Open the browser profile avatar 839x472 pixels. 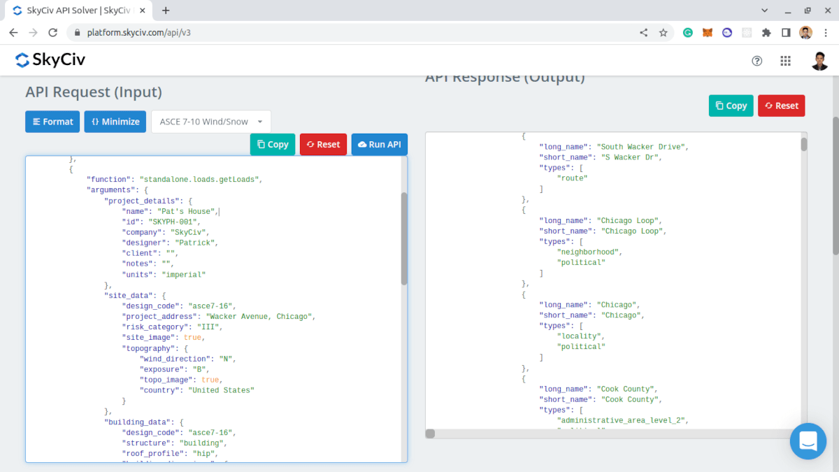click(805, 32)
